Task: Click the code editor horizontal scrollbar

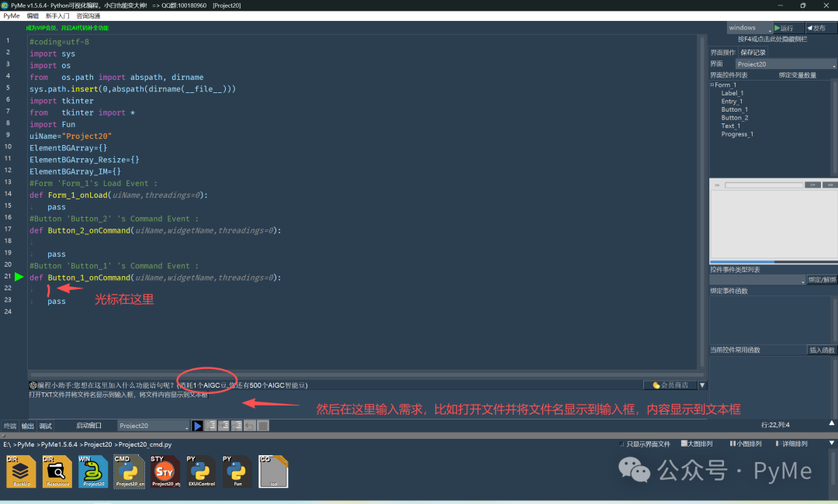Action: 366,375
